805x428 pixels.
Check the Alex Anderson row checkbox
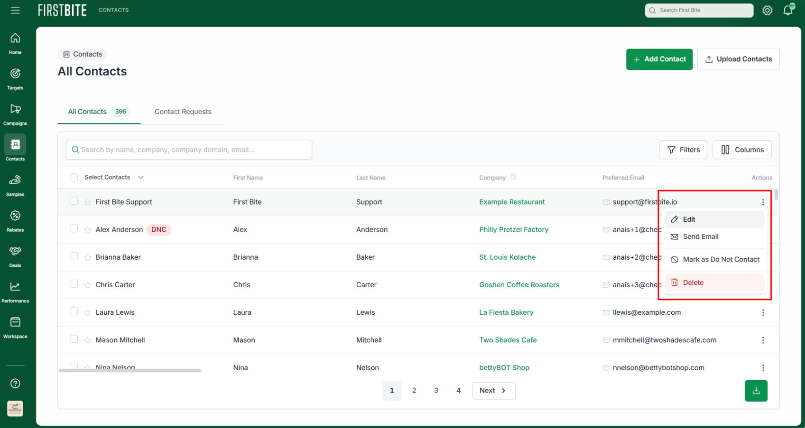pos(74,228)
